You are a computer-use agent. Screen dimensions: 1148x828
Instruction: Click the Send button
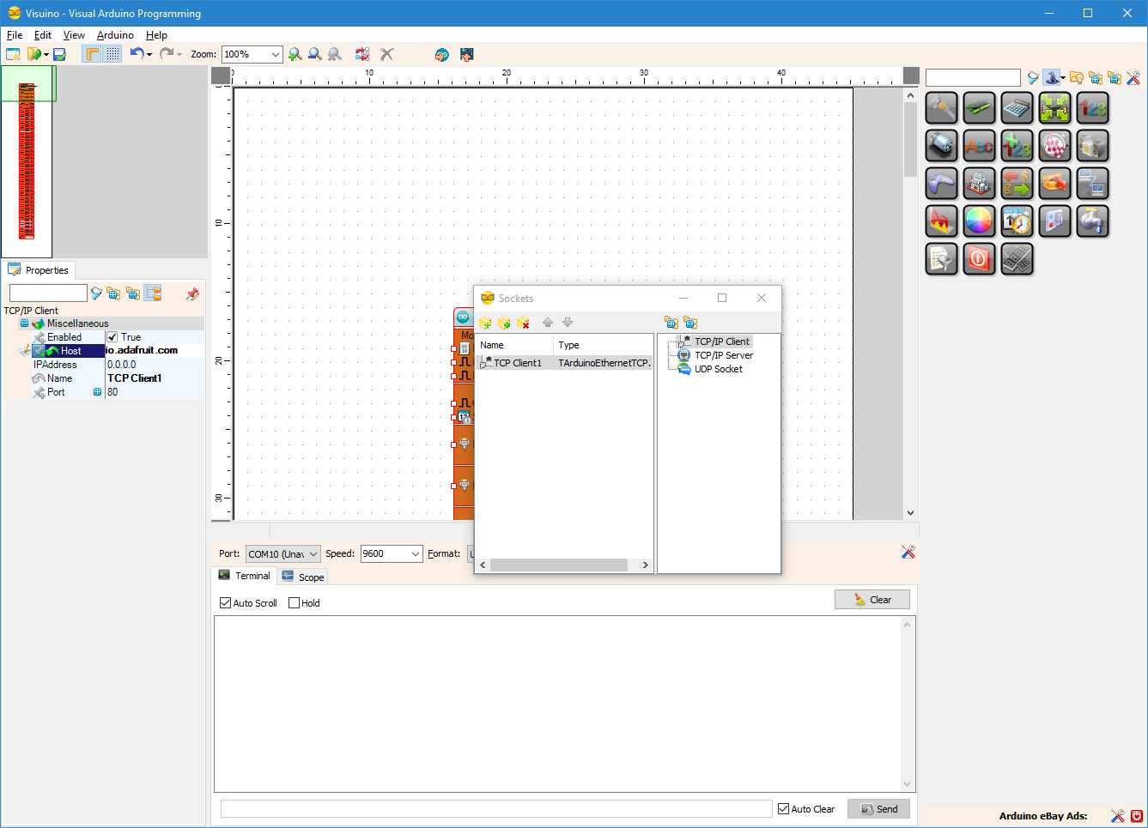pos(878,808)
